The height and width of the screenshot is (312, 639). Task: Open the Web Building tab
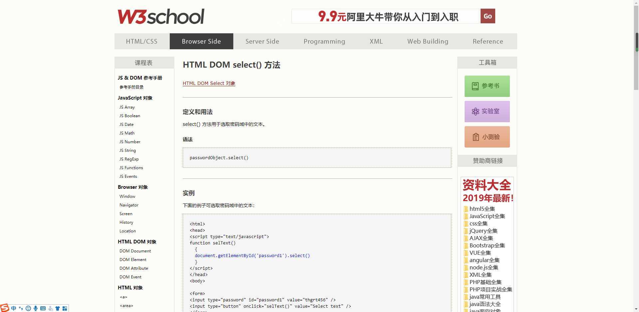pyautogui.click(x=428, y=41)
